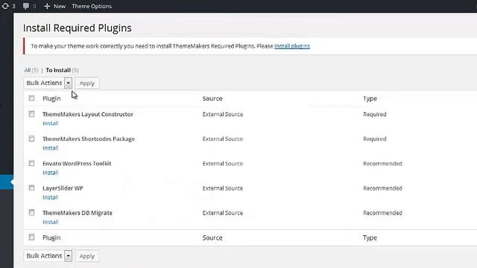Check the ThemeMakers Shortcodes Package checkbox

[31, 138]
